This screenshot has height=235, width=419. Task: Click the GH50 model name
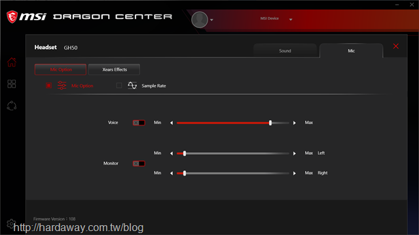71,48
